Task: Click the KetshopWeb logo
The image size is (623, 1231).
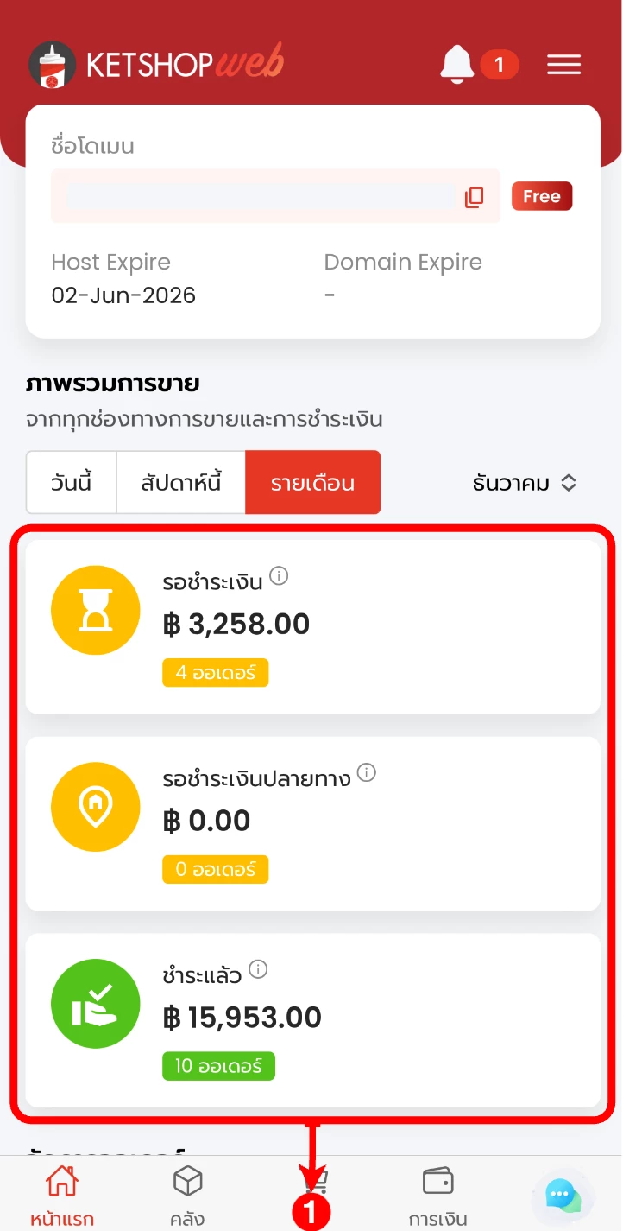Action: (156, 64)
